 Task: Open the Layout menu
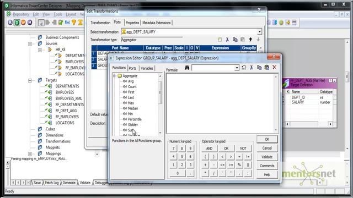(x=71, y=14)
